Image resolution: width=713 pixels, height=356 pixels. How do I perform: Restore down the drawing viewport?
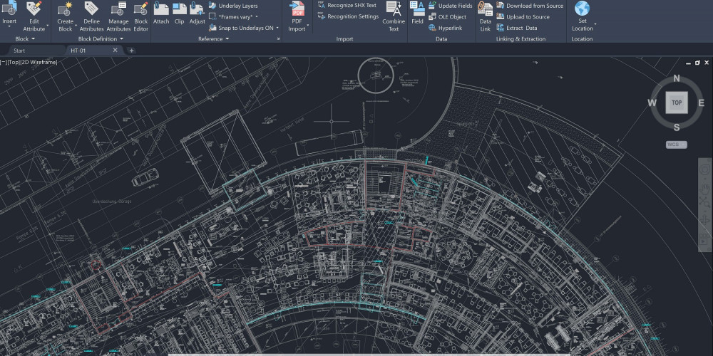[697, 63]
